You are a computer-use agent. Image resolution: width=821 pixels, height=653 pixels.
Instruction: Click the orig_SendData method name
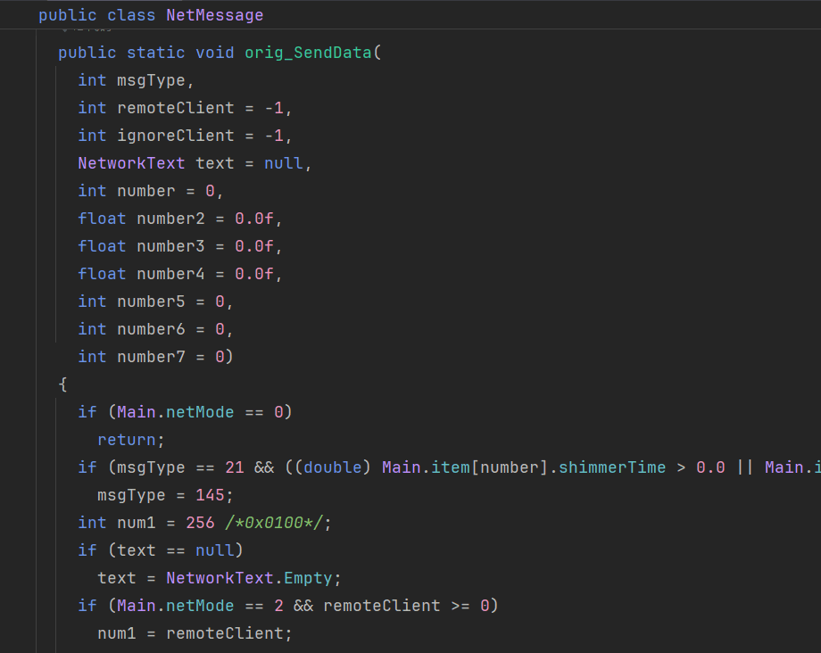pos(308,53)
